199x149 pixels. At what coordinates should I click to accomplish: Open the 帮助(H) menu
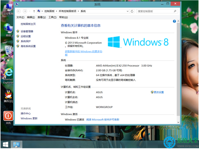click(63, 17)
